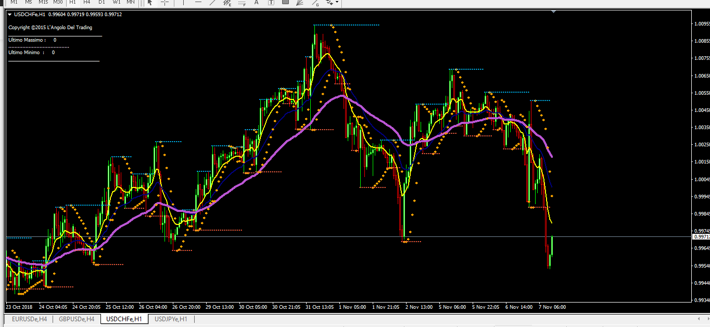Switch chart to M15 timeframe
Image resolution: width=710 pixels, height=327 pixels.
click(43, 2)
